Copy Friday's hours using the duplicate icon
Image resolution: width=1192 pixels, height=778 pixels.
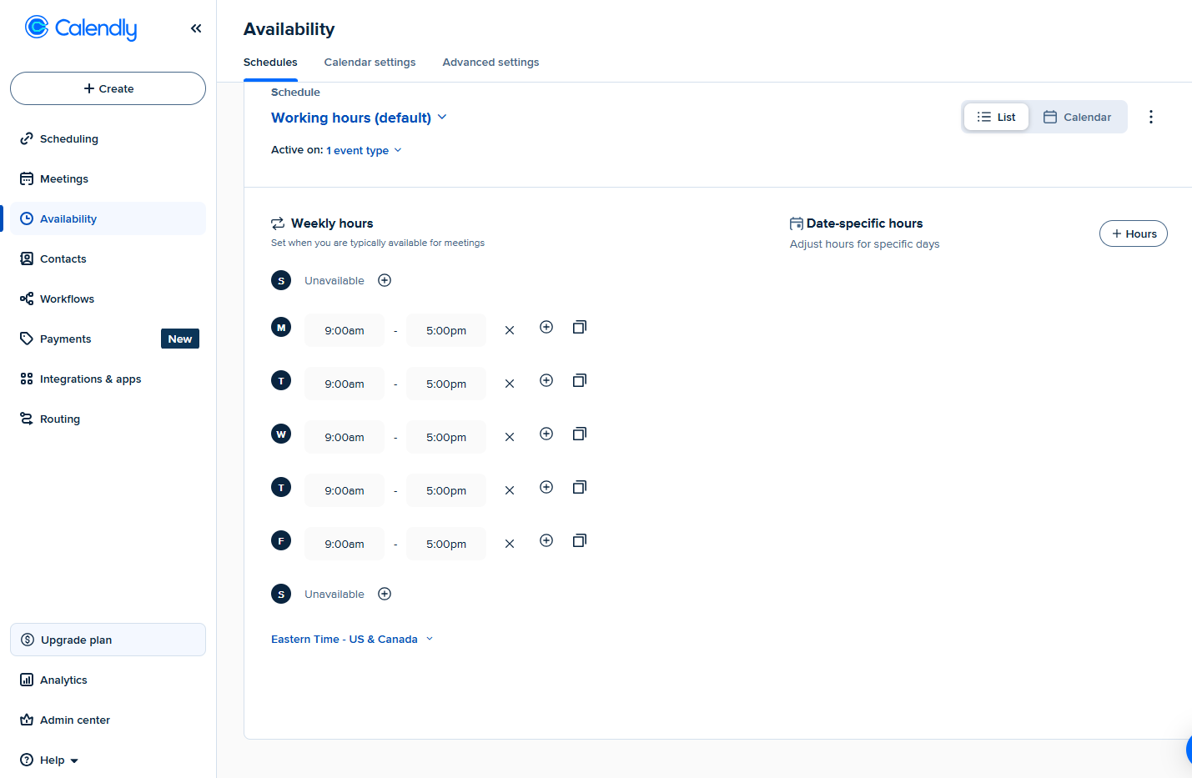pyautogui.click(x=580, y=540)
